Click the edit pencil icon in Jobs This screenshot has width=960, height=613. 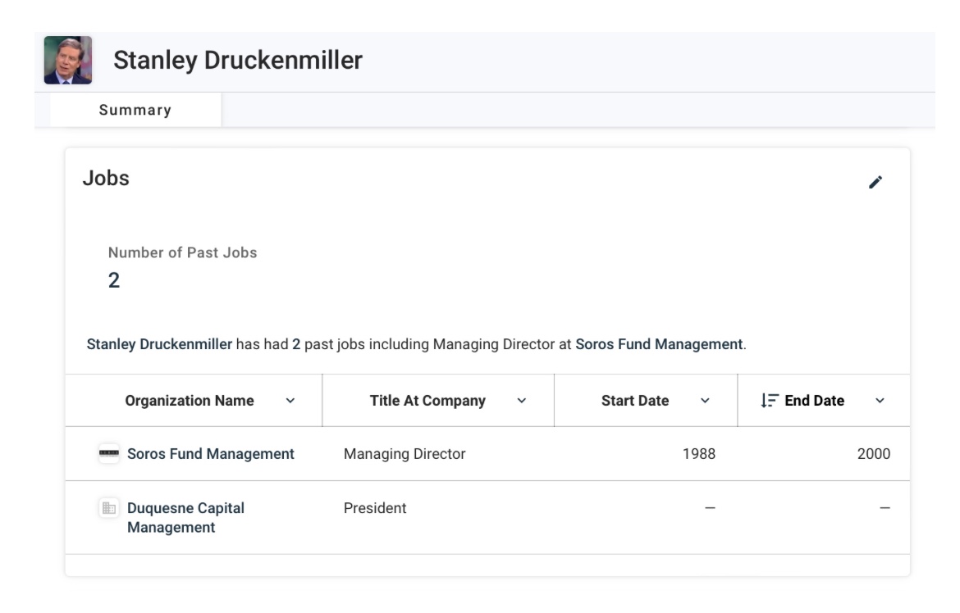click(875, 183)
